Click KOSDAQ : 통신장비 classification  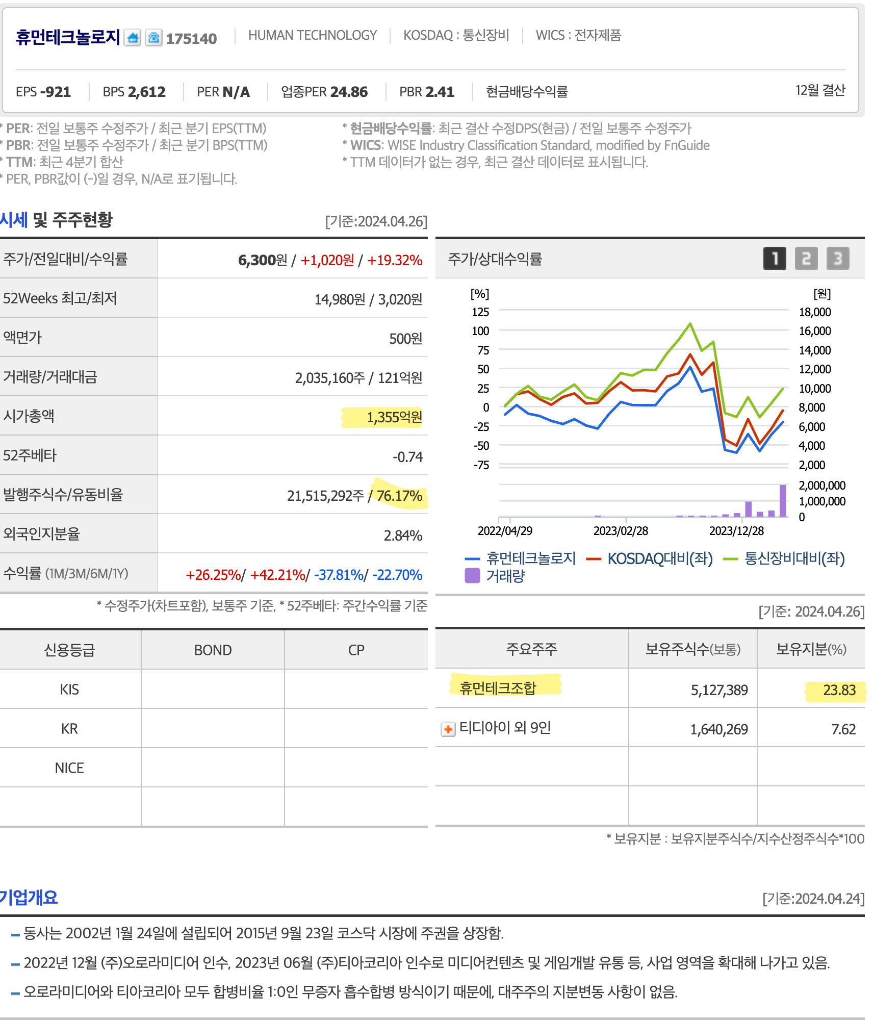[456, 35]
